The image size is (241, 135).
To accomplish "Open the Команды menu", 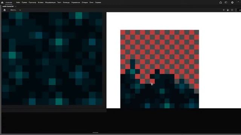I will [x=66, y=3].
